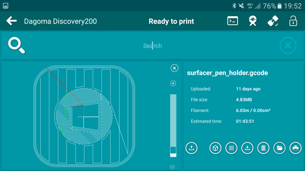Clear search with the circled X
The height and width of the screenshot is (171, 305).
pos(288,46)
